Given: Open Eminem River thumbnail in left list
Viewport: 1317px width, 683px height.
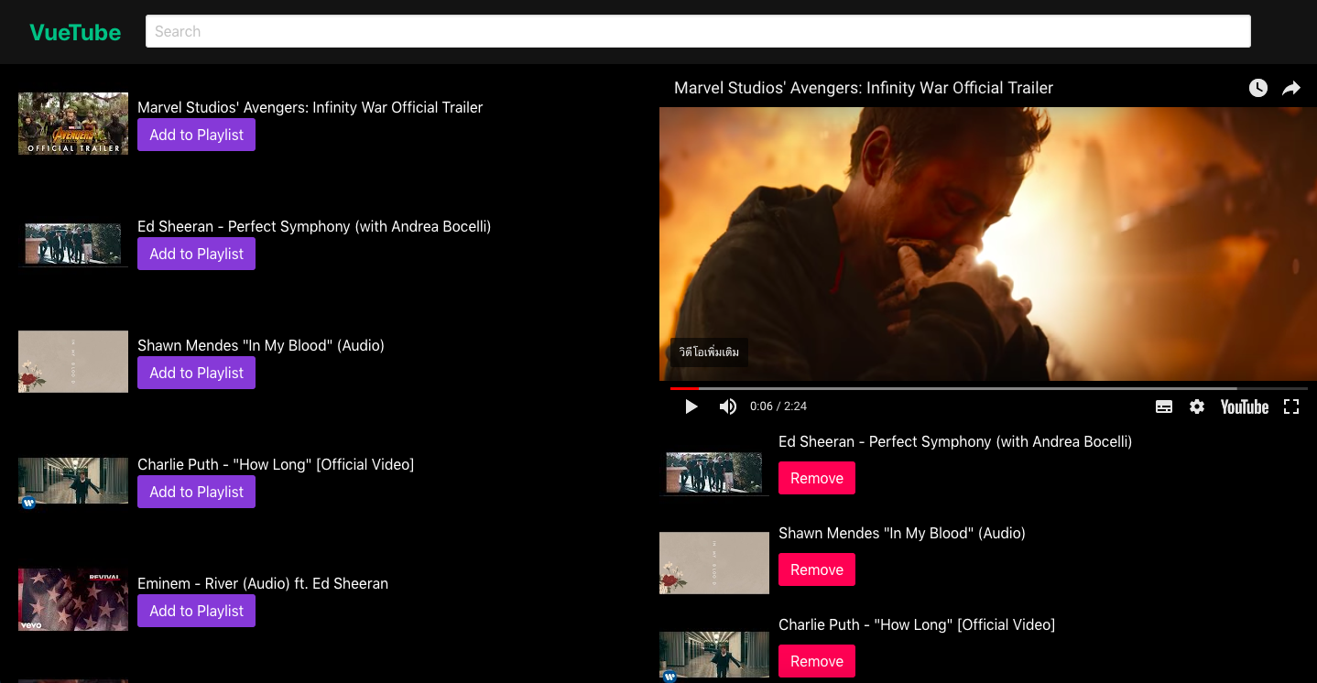Looking at the screenshot, I should click(x=73, y=600).
